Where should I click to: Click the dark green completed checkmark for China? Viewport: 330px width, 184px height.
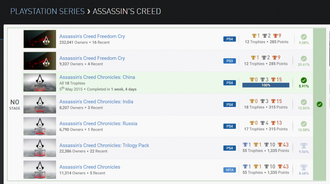click(x=304, y=80)
